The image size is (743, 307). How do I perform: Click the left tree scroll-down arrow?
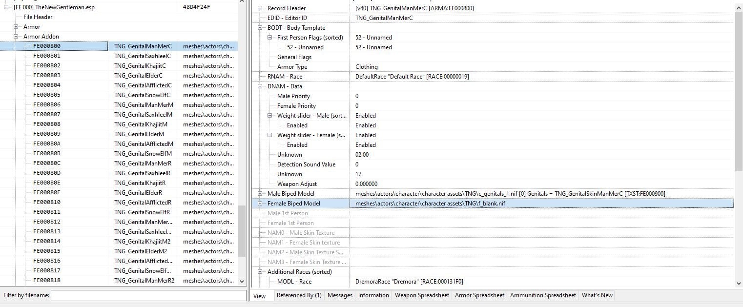click(242, 281)
